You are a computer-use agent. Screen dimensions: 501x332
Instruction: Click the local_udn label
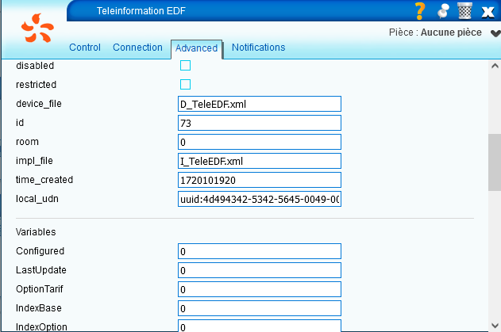point(37,199)
